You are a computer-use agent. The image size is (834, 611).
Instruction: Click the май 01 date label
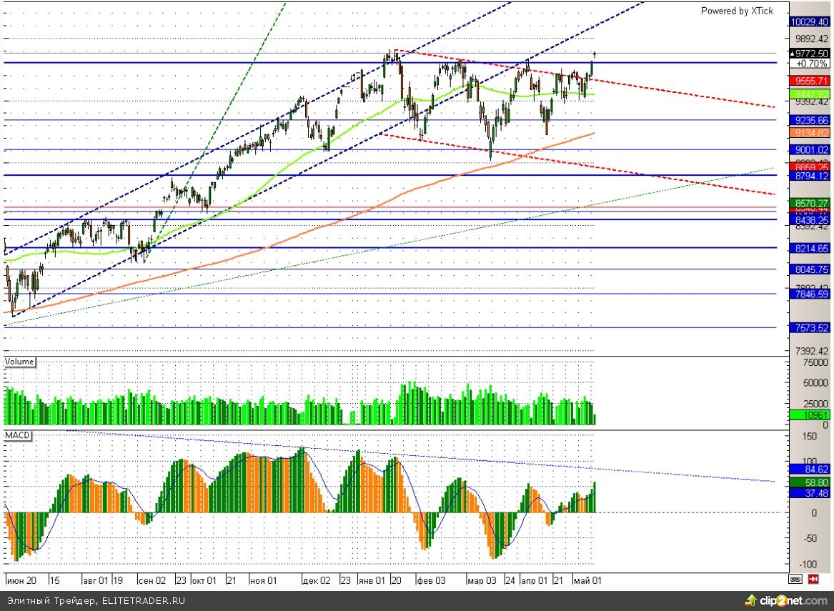(587, 580)
